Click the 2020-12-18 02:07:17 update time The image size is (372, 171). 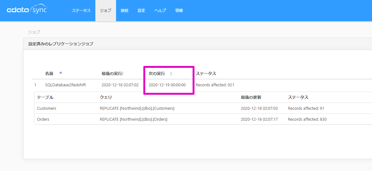[259, 119]
